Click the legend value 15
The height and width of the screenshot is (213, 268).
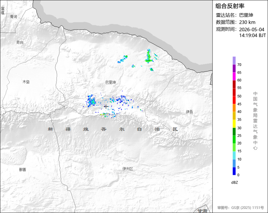pos(239,151)
